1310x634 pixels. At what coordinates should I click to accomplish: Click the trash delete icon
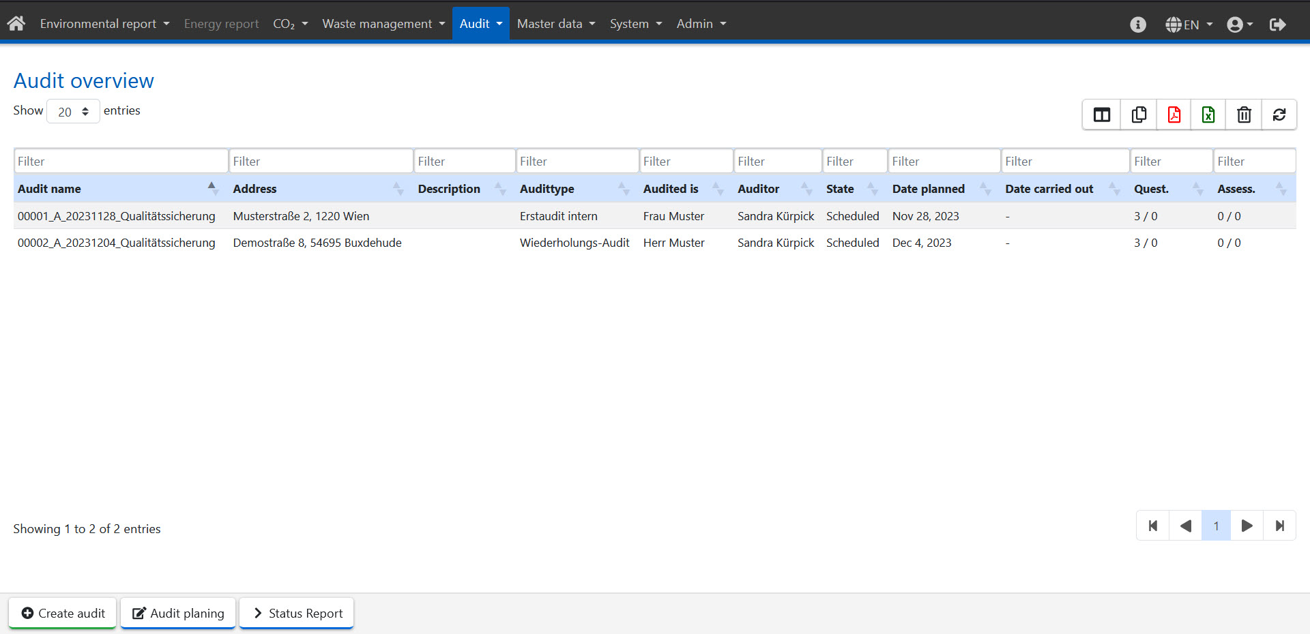point(1244,115)
